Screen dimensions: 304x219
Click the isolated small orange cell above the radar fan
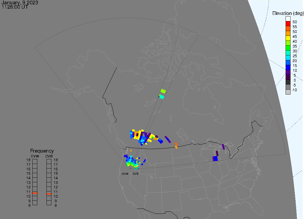tap(131, 151)
